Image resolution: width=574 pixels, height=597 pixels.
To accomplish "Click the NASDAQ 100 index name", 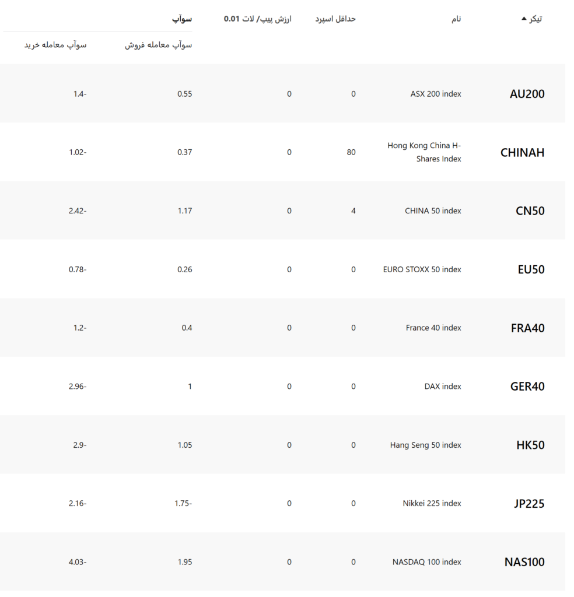I will click(x=427, y=562).
